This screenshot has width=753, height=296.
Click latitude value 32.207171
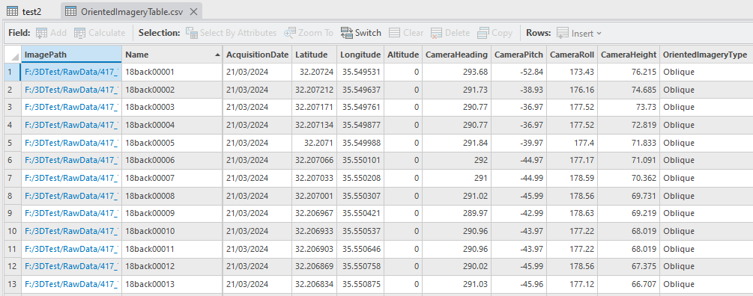tap(314, 108)
